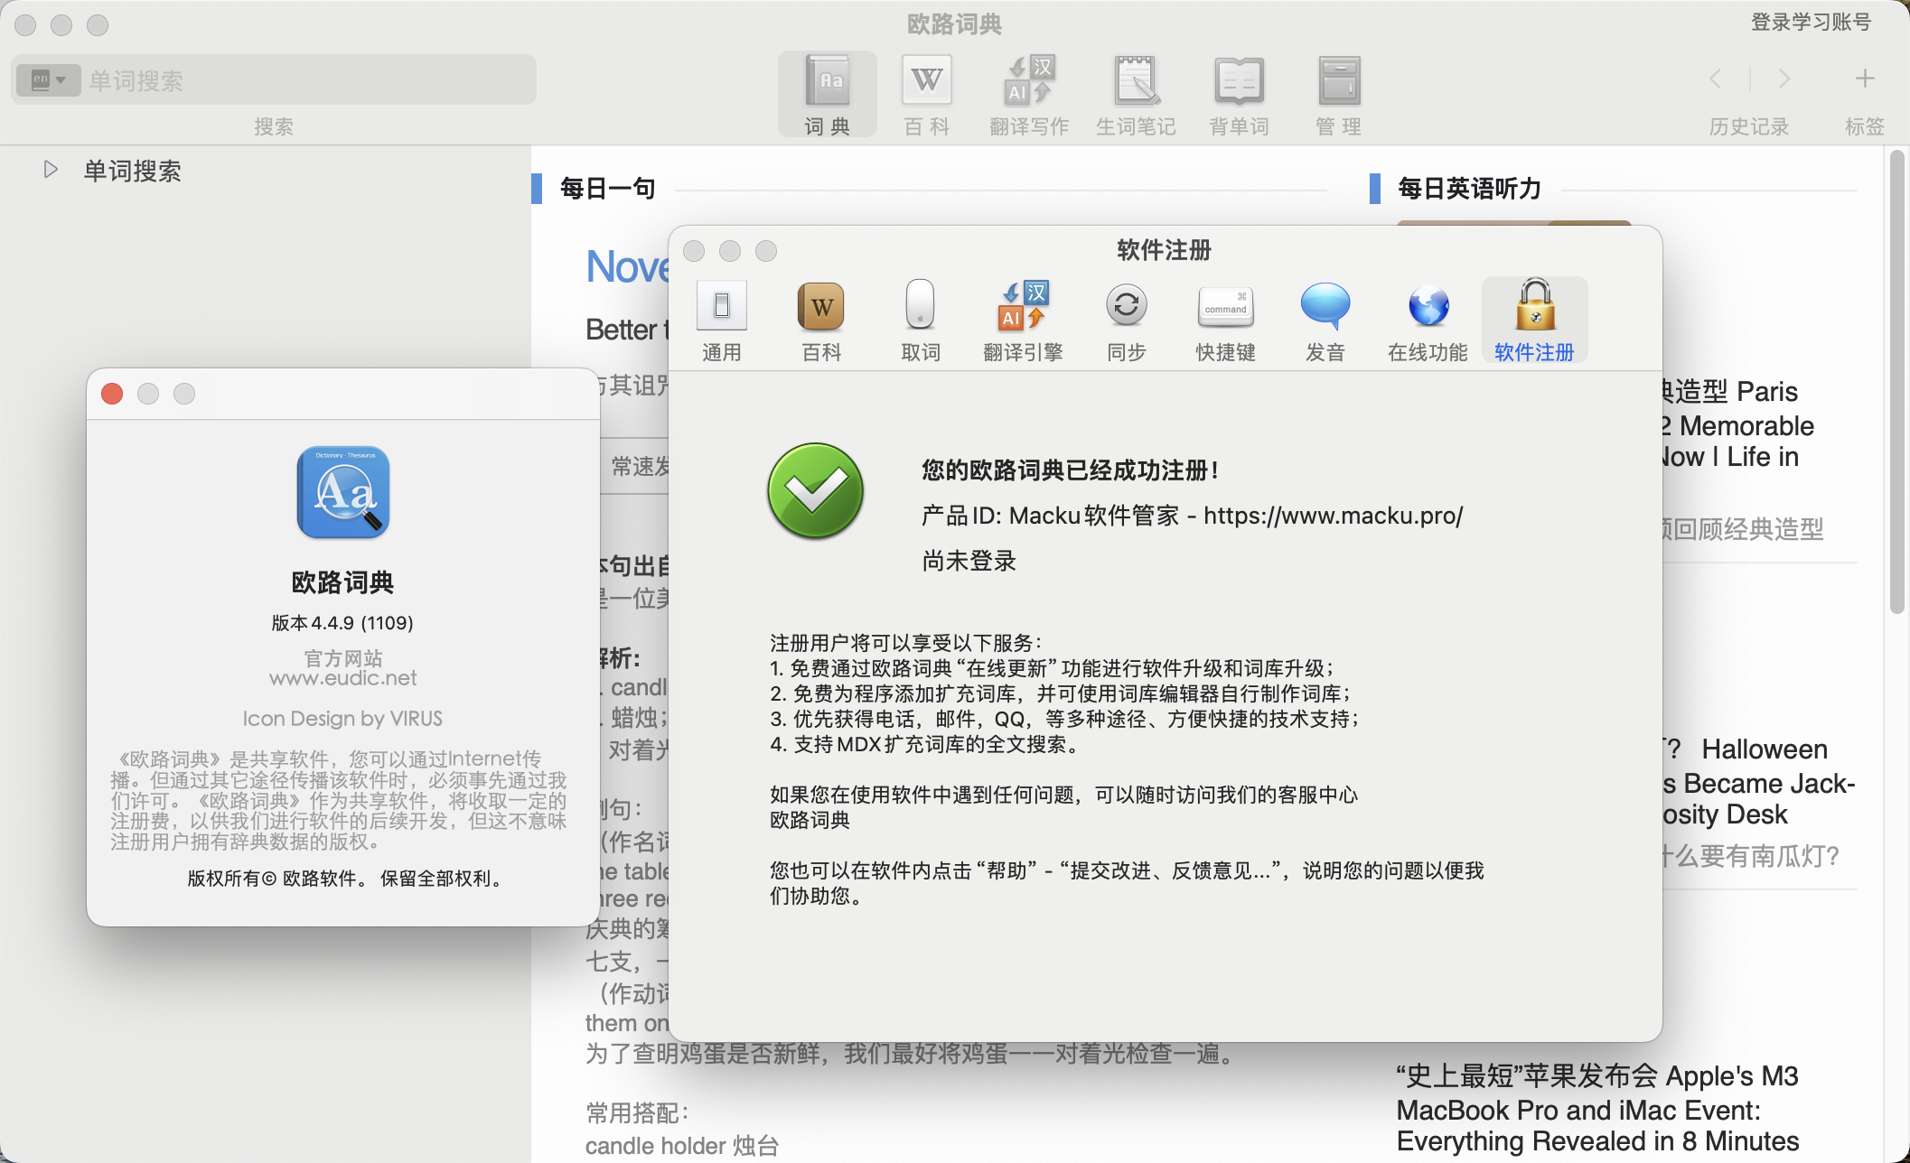Select the 软件注册 software registration tab
The height and width of the screenshot is (1163, 1910).
pos(1534,321)
